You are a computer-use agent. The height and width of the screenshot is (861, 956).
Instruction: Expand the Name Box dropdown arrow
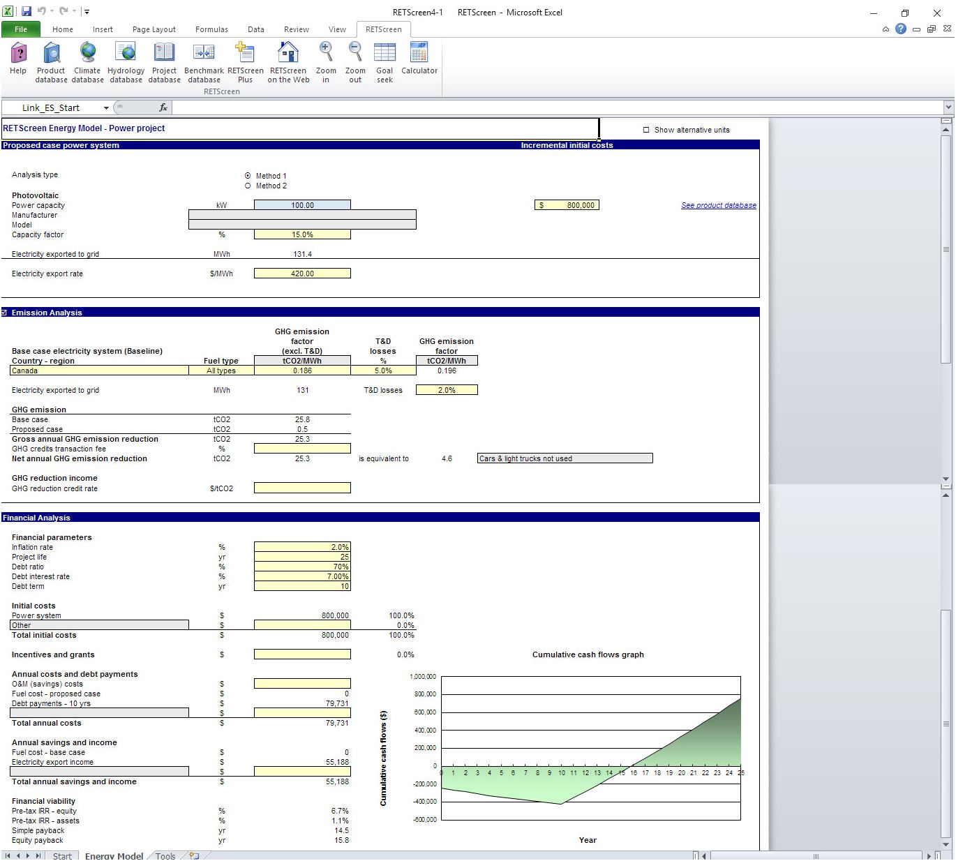tap(106, 107)
